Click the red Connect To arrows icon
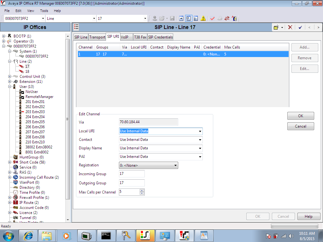Screen dimensions: 323x242 (227, 19)
